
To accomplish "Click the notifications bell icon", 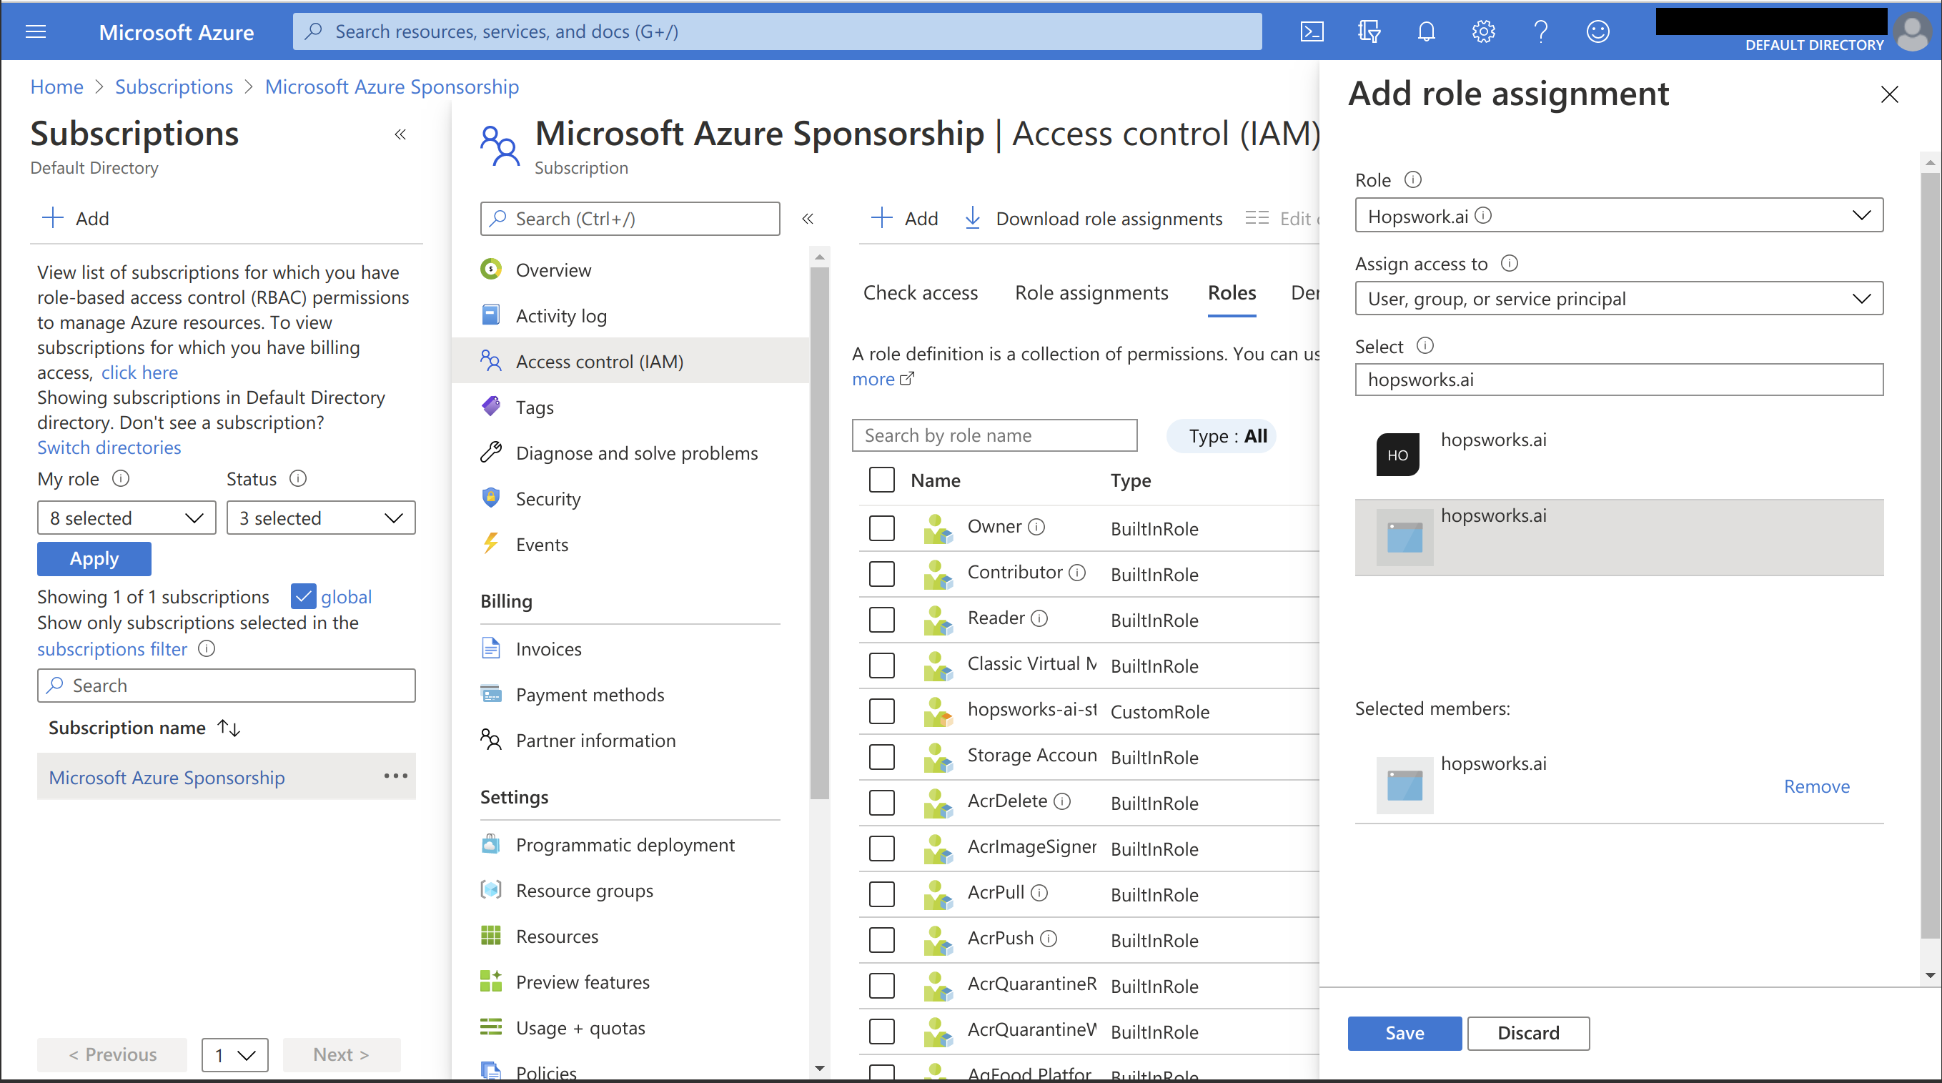I will pos(1427,31).
